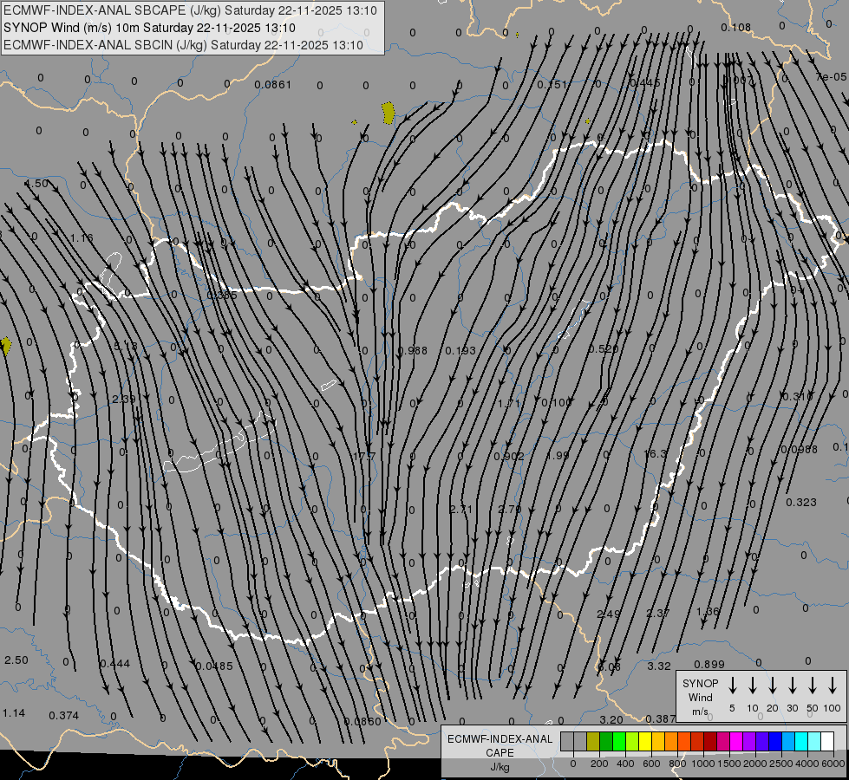Image resolution: width=849 pixels, height=780 pixels.
Task: Click the 0.902 value on the map
Action: click(x=509, y=457)
